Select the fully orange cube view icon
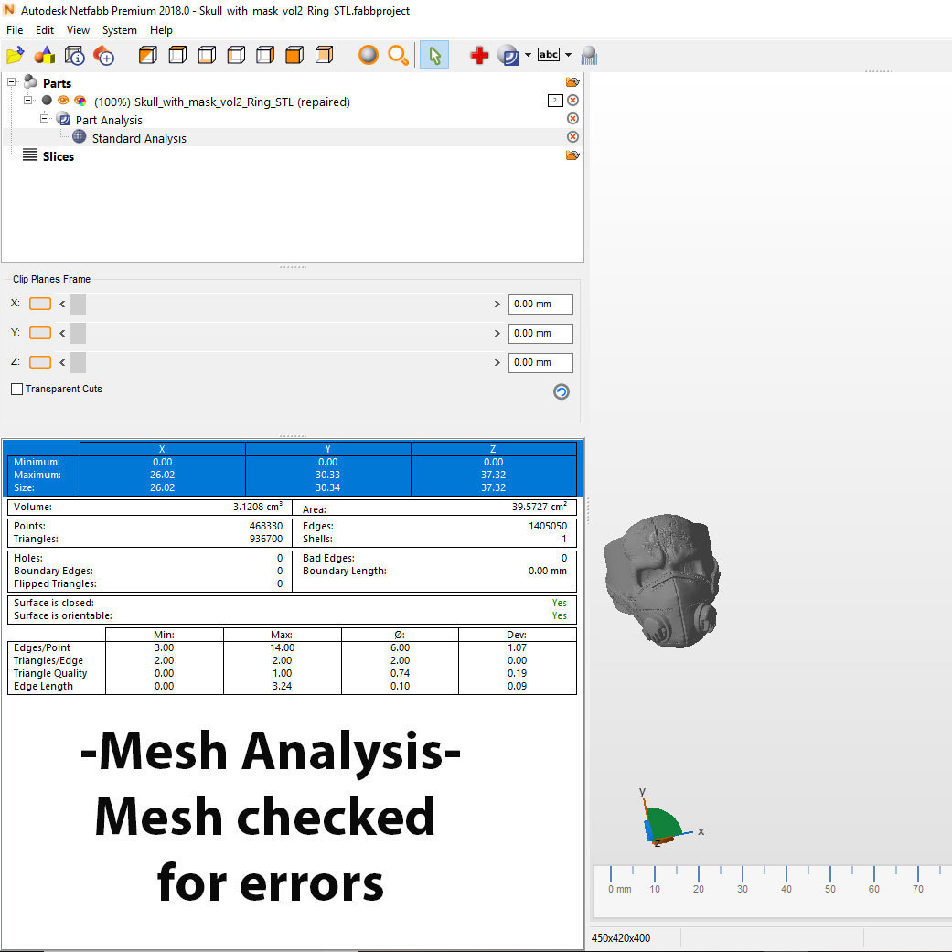Screen dimensions: 952x952 294,55
